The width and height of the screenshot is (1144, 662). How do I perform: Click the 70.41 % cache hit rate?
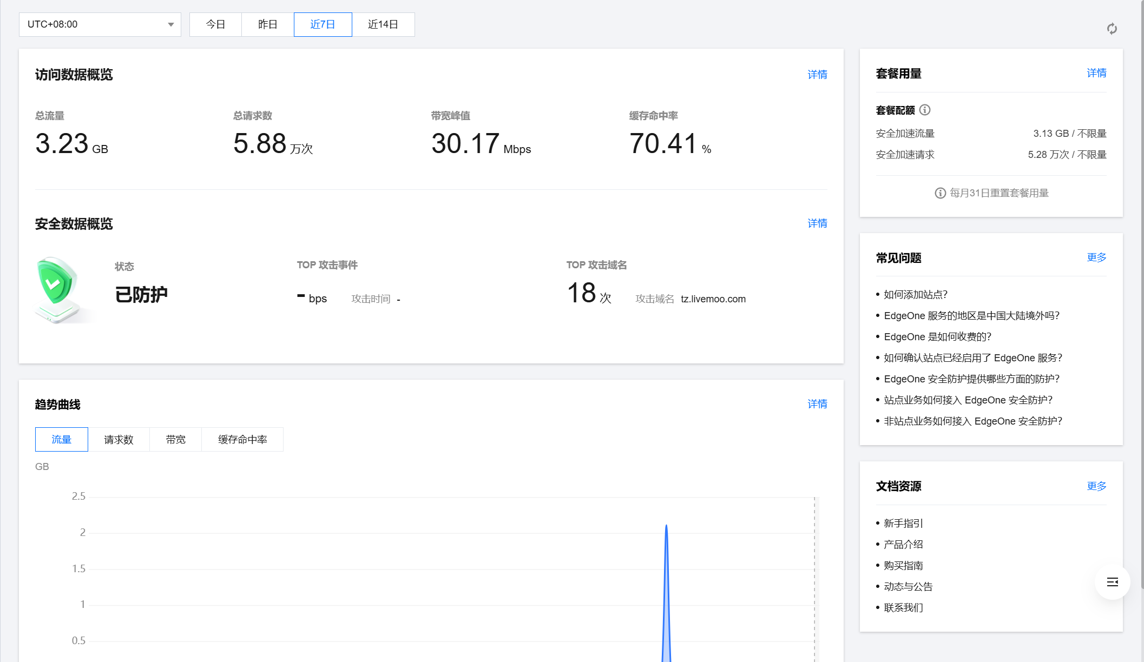click(670, 144)
